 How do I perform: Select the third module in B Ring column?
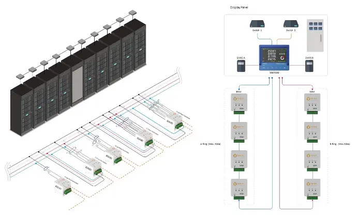[x=313, y=160]
